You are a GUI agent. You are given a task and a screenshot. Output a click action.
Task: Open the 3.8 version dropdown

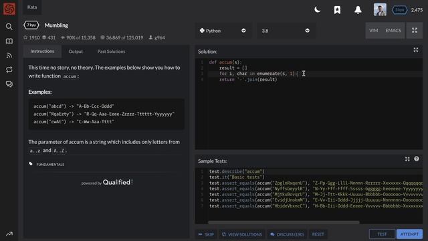(286, 31)
